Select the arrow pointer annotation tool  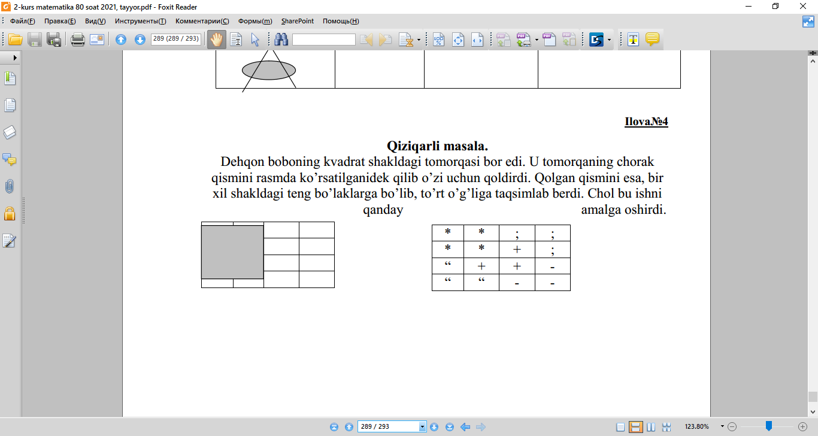coord(255,40)
